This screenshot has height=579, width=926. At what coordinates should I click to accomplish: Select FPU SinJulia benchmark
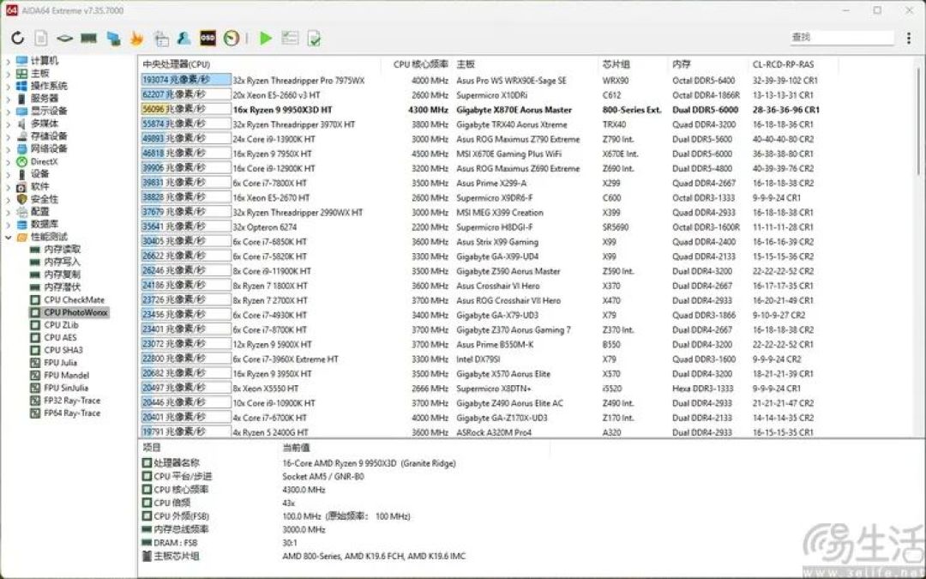click(65, 388)
